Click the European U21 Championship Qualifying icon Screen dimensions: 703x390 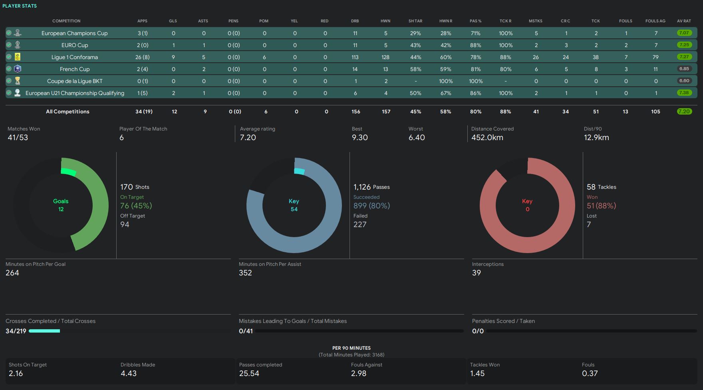point(18,93)
